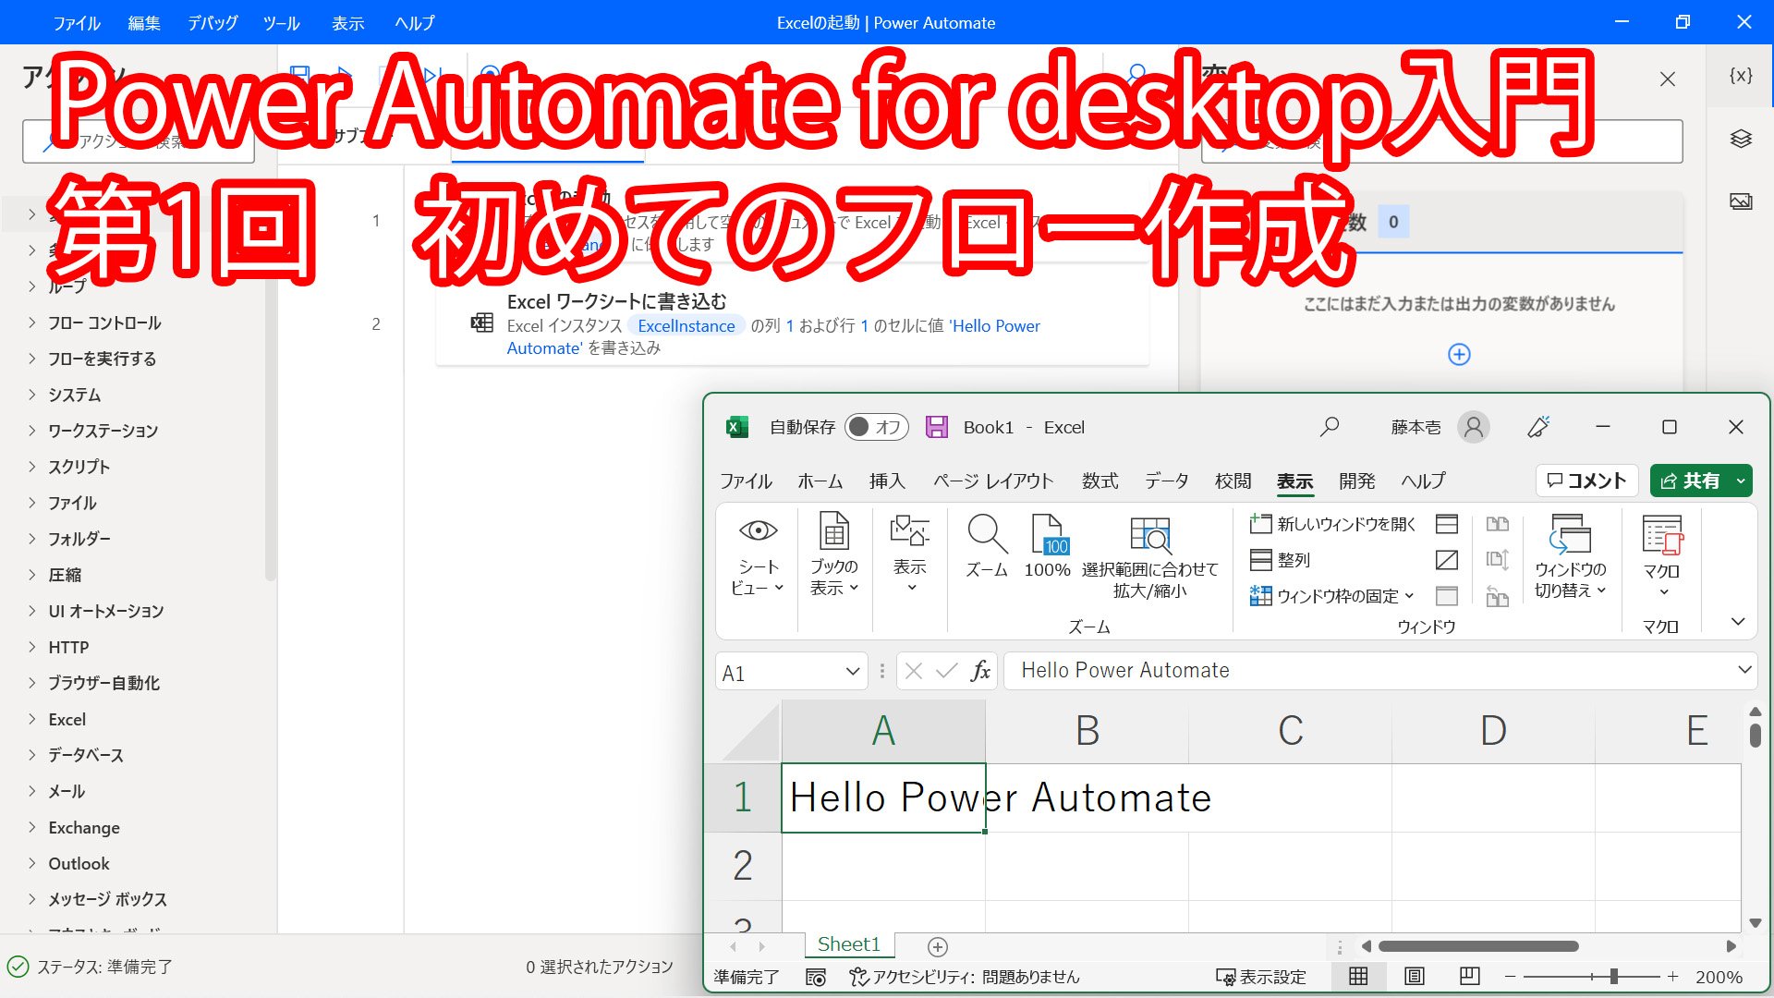Add a new input or output variable with plus icon
The height and width of the screenshot is (998, 1774).
[1459, 355]
